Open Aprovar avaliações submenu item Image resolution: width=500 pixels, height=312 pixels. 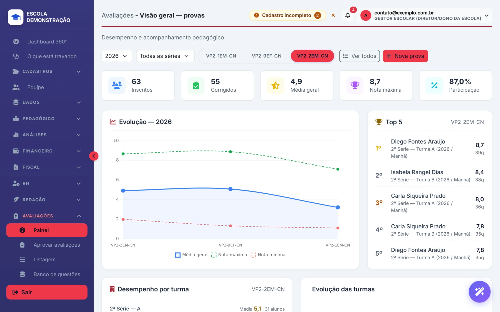point(47,245)
